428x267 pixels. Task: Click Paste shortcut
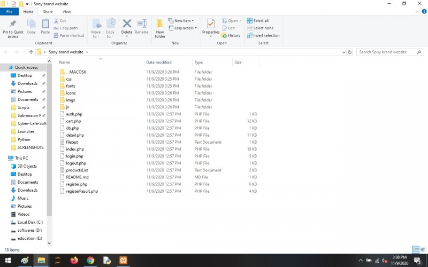point(69,35)
